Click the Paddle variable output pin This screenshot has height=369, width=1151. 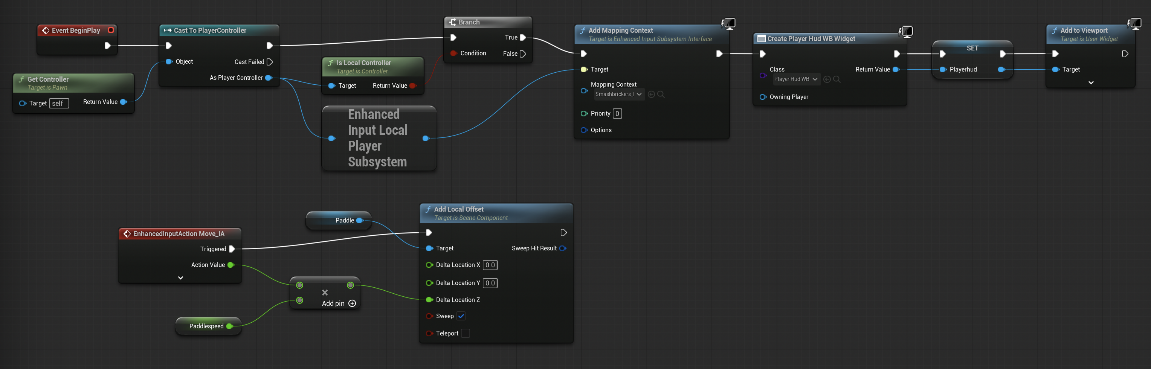coord(359,220)
